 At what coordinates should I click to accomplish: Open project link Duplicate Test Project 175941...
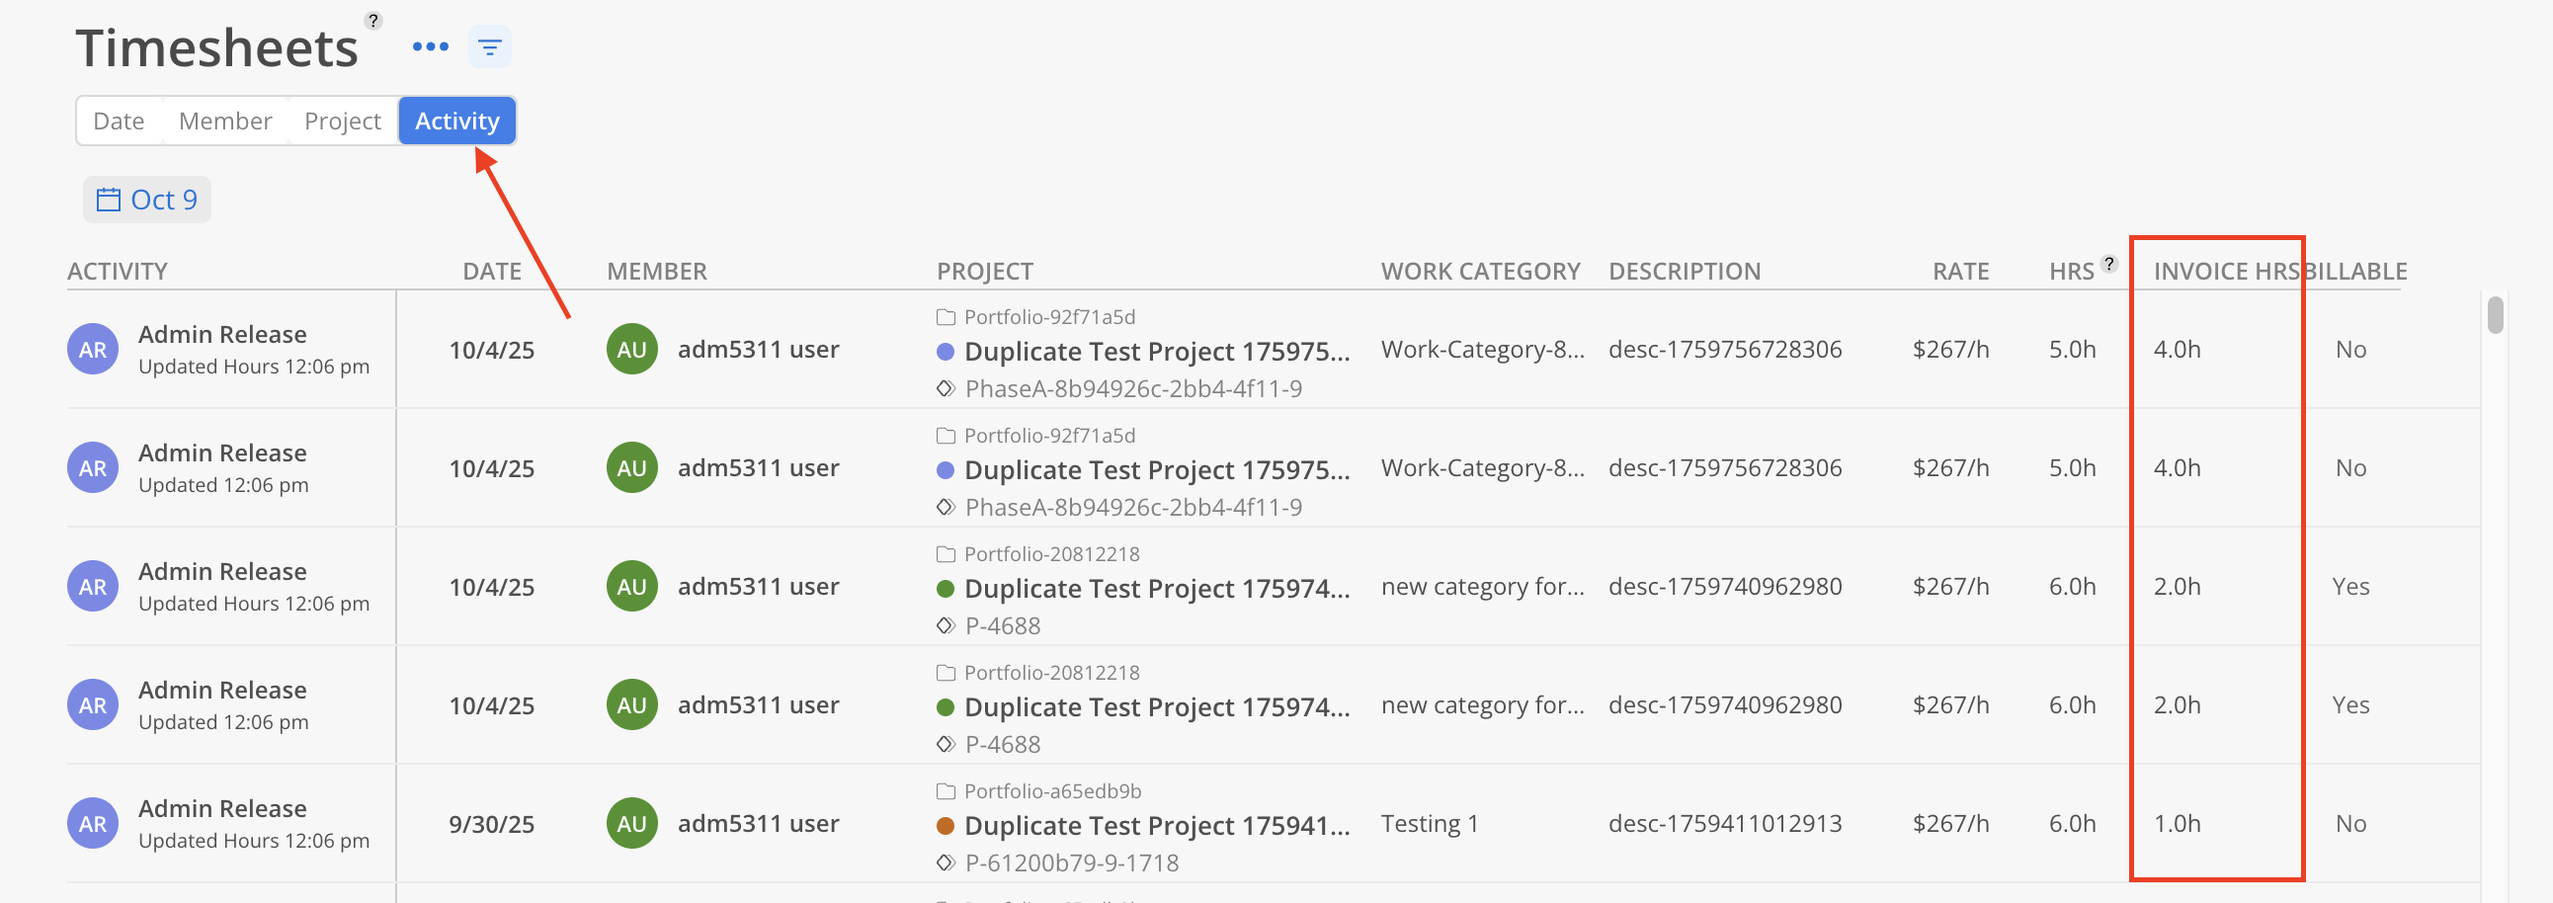click(1157, 825)
